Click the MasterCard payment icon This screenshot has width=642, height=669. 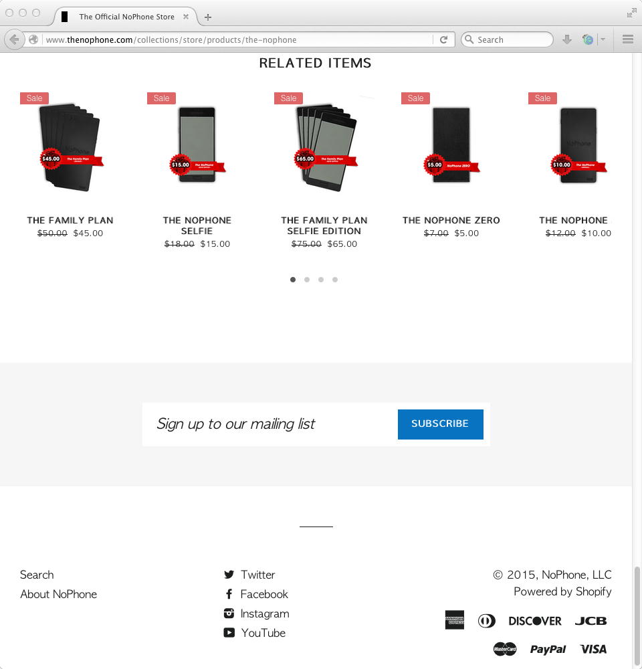tap(505, 649)
